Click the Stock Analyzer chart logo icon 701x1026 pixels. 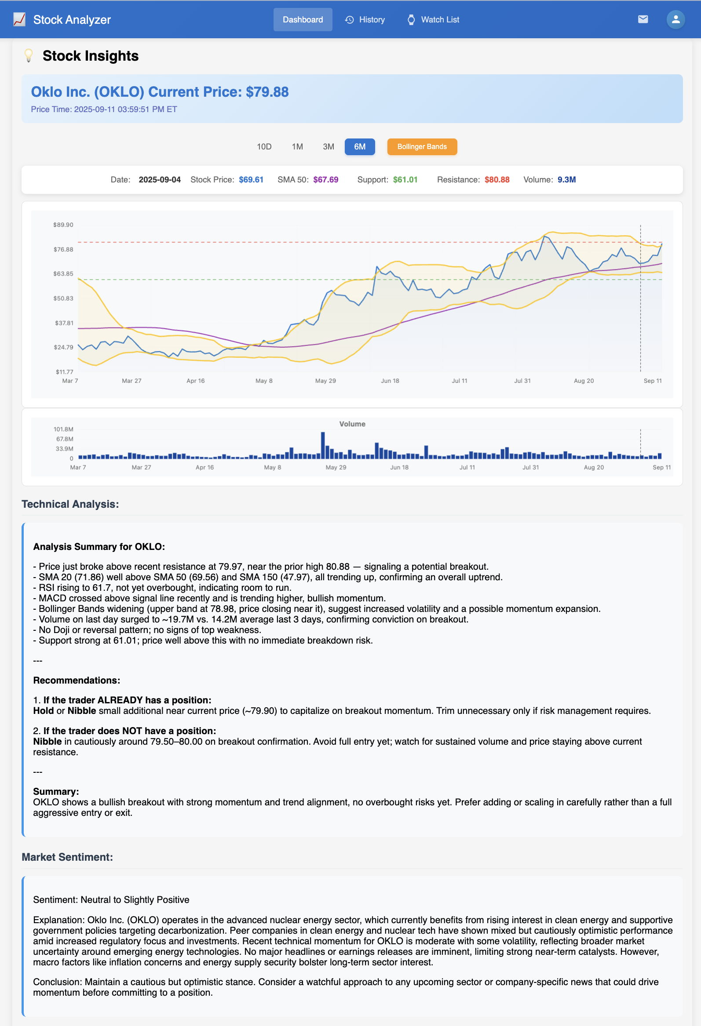pos(19,19)
